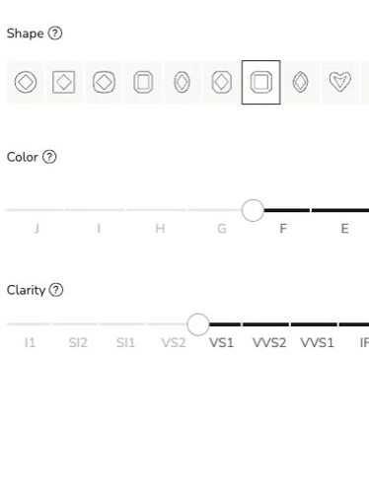Click the I1 clarity grade label
Image resolution: width=369 pixels, height=499 pixels.
(x=30, y=343)
